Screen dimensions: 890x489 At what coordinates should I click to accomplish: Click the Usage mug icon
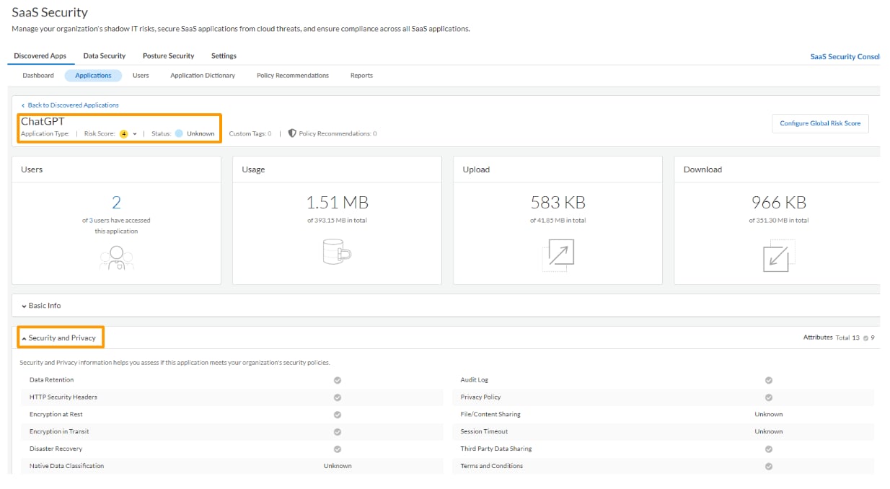[x=337, y=251]
